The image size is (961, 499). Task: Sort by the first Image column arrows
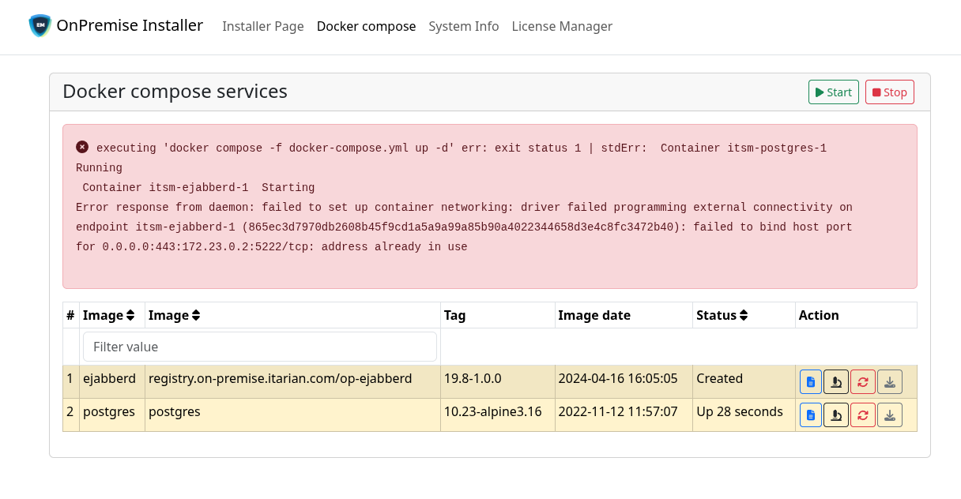(130, 315)
